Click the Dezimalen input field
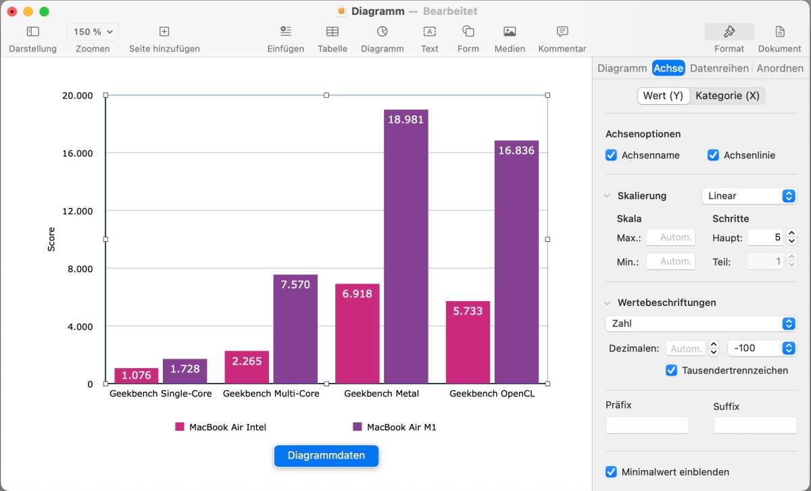The width and height of the screenshot is (811, 491). (x=686, y=348)
